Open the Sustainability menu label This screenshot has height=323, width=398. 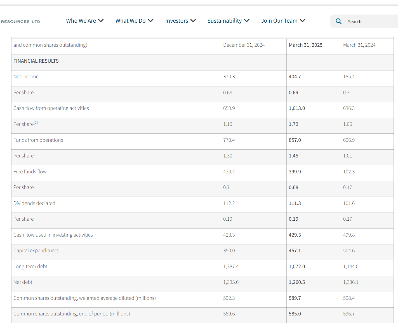tap(224, 21)
